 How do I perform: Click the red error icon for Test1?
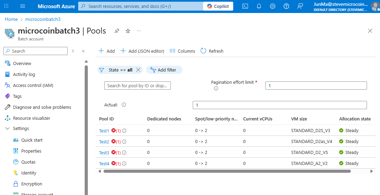(x=114, y=130)
